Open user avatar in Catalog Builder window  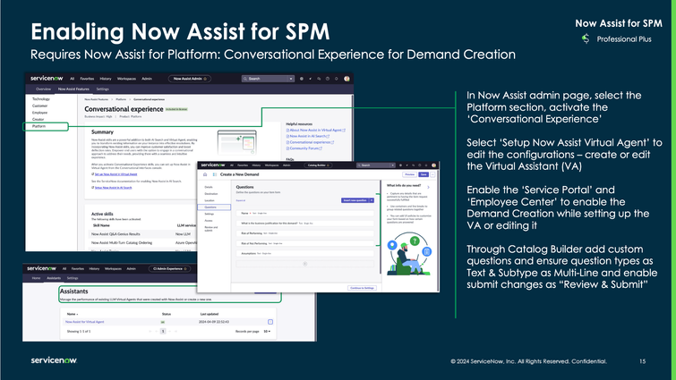(433, 165)
